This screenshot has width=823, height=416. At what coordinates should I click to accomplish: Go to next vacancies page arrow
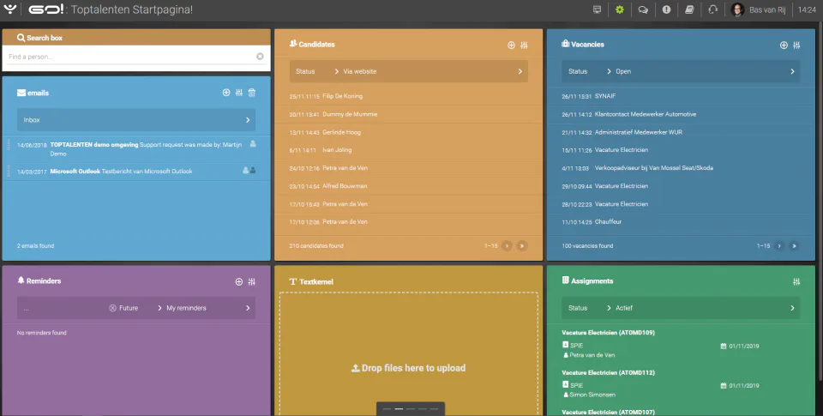(779, 246)
